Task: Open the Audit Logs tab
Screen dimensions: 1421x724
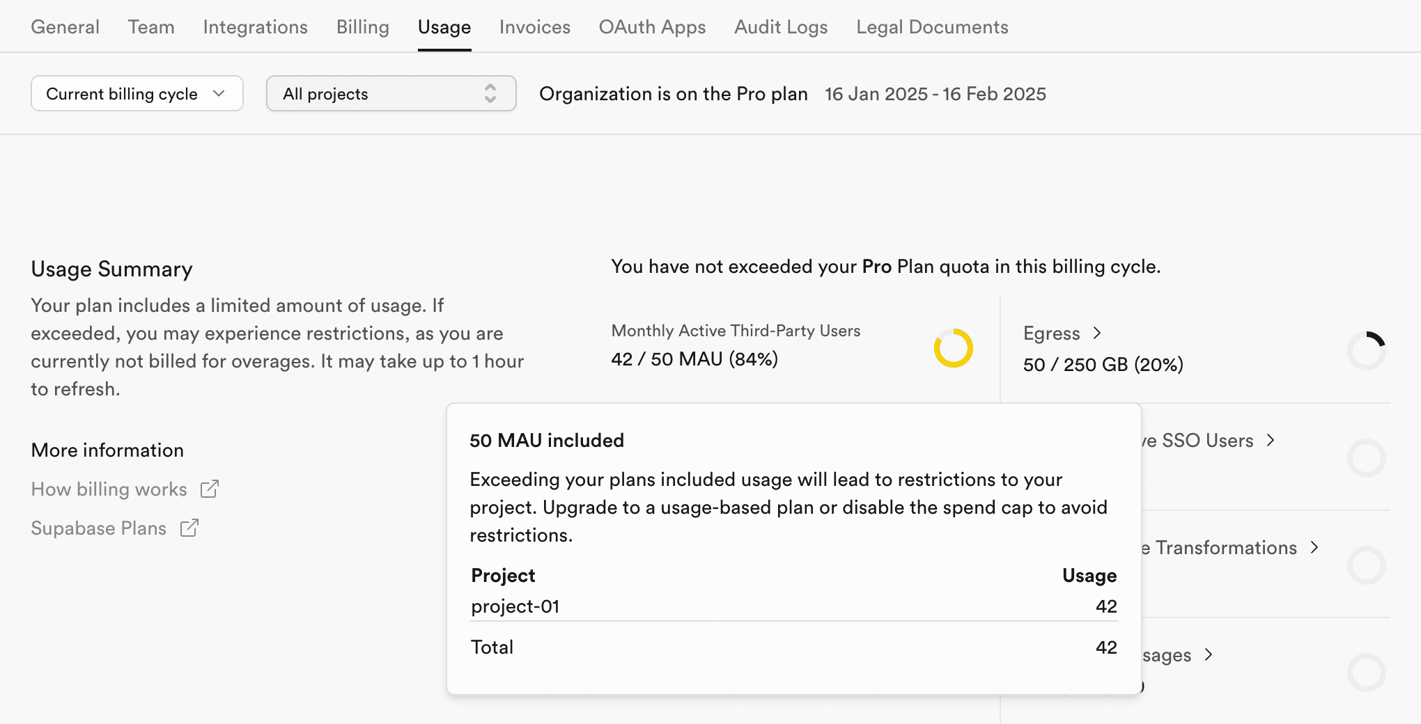Action: coord(781,26)
